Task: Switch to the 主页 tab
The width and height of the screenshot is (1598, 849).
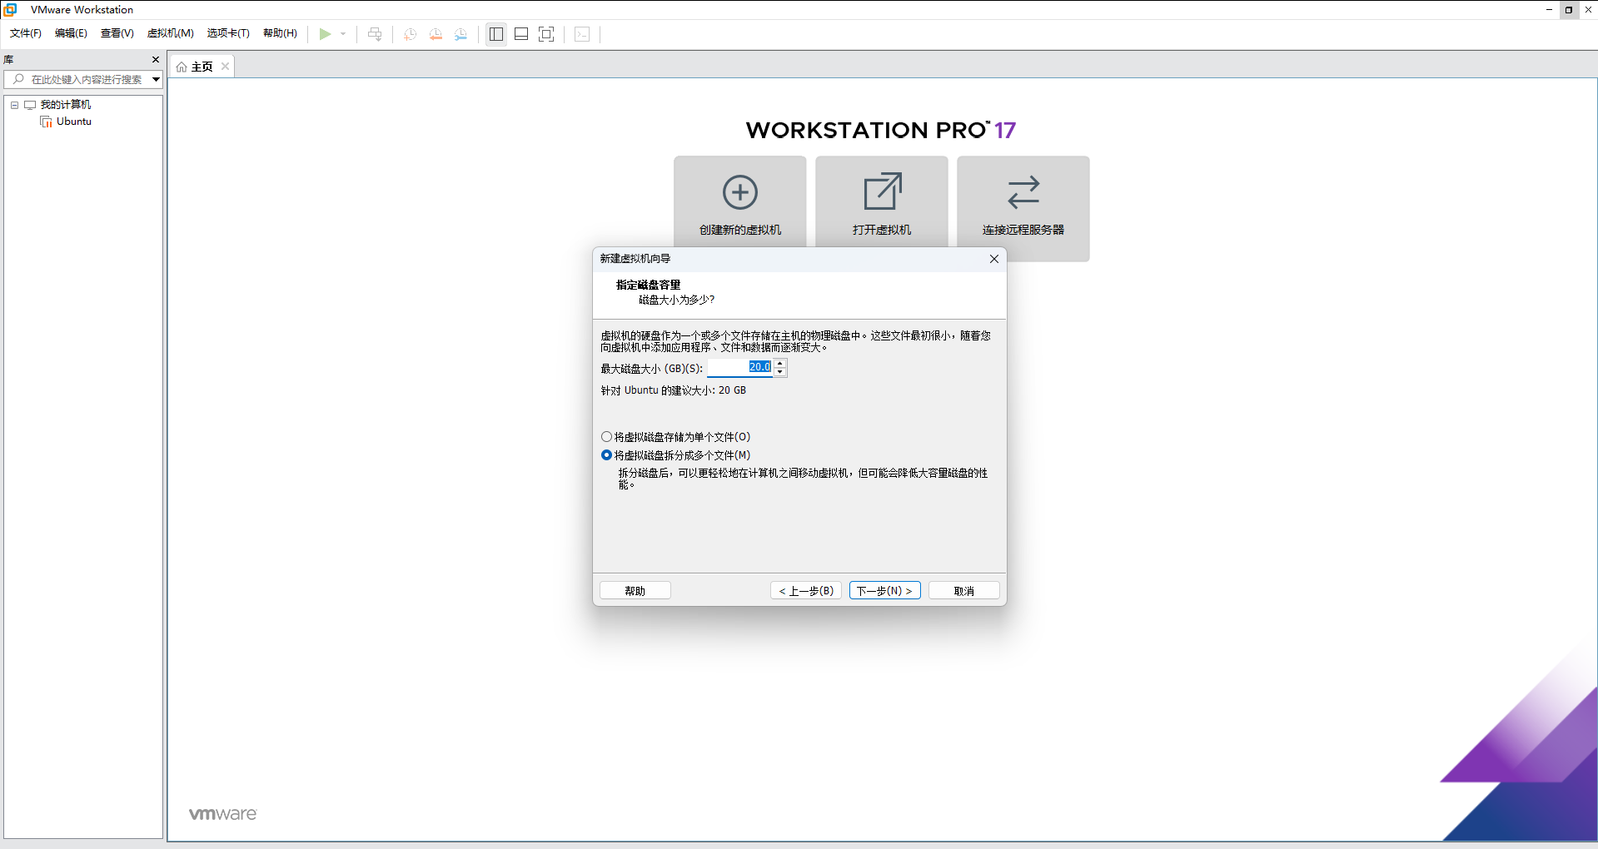Action: tap(202, 67)
